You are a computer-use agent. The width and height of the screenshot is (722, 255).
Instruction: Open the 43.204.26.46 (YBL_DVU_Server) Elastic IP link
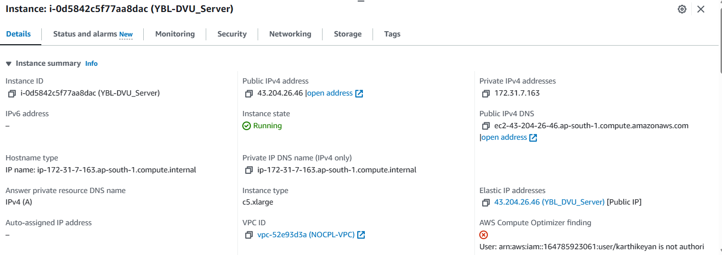click(x=549, y=202)
